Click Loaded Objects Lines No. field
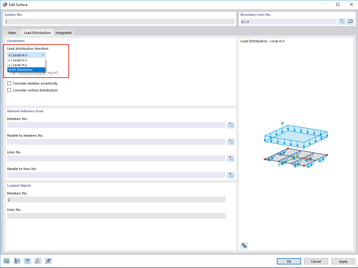 (116, 216)
